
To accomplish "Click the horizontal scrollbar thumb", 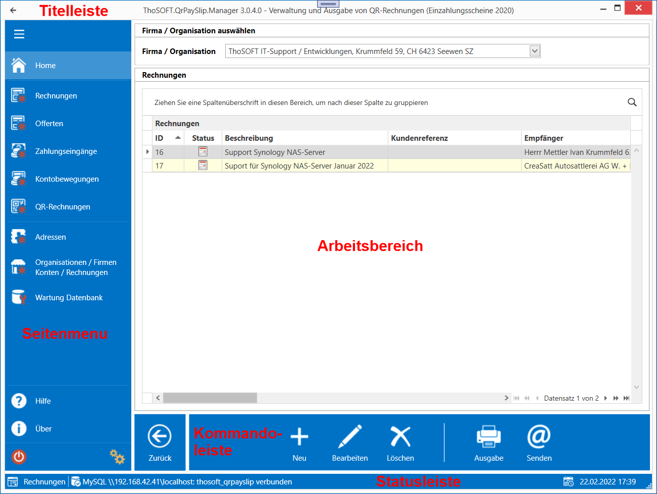I will (x=210, y=398).
